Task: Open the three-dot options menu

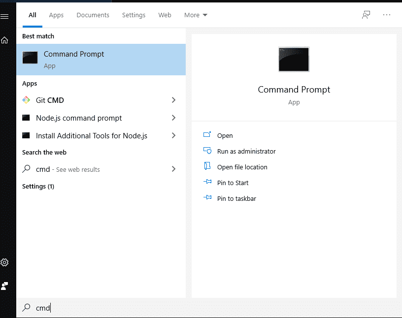Action: pos(387,15)
